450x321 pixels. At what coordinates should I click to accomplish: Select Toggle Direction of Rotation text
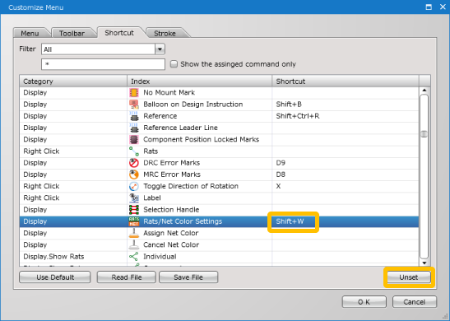191,186
